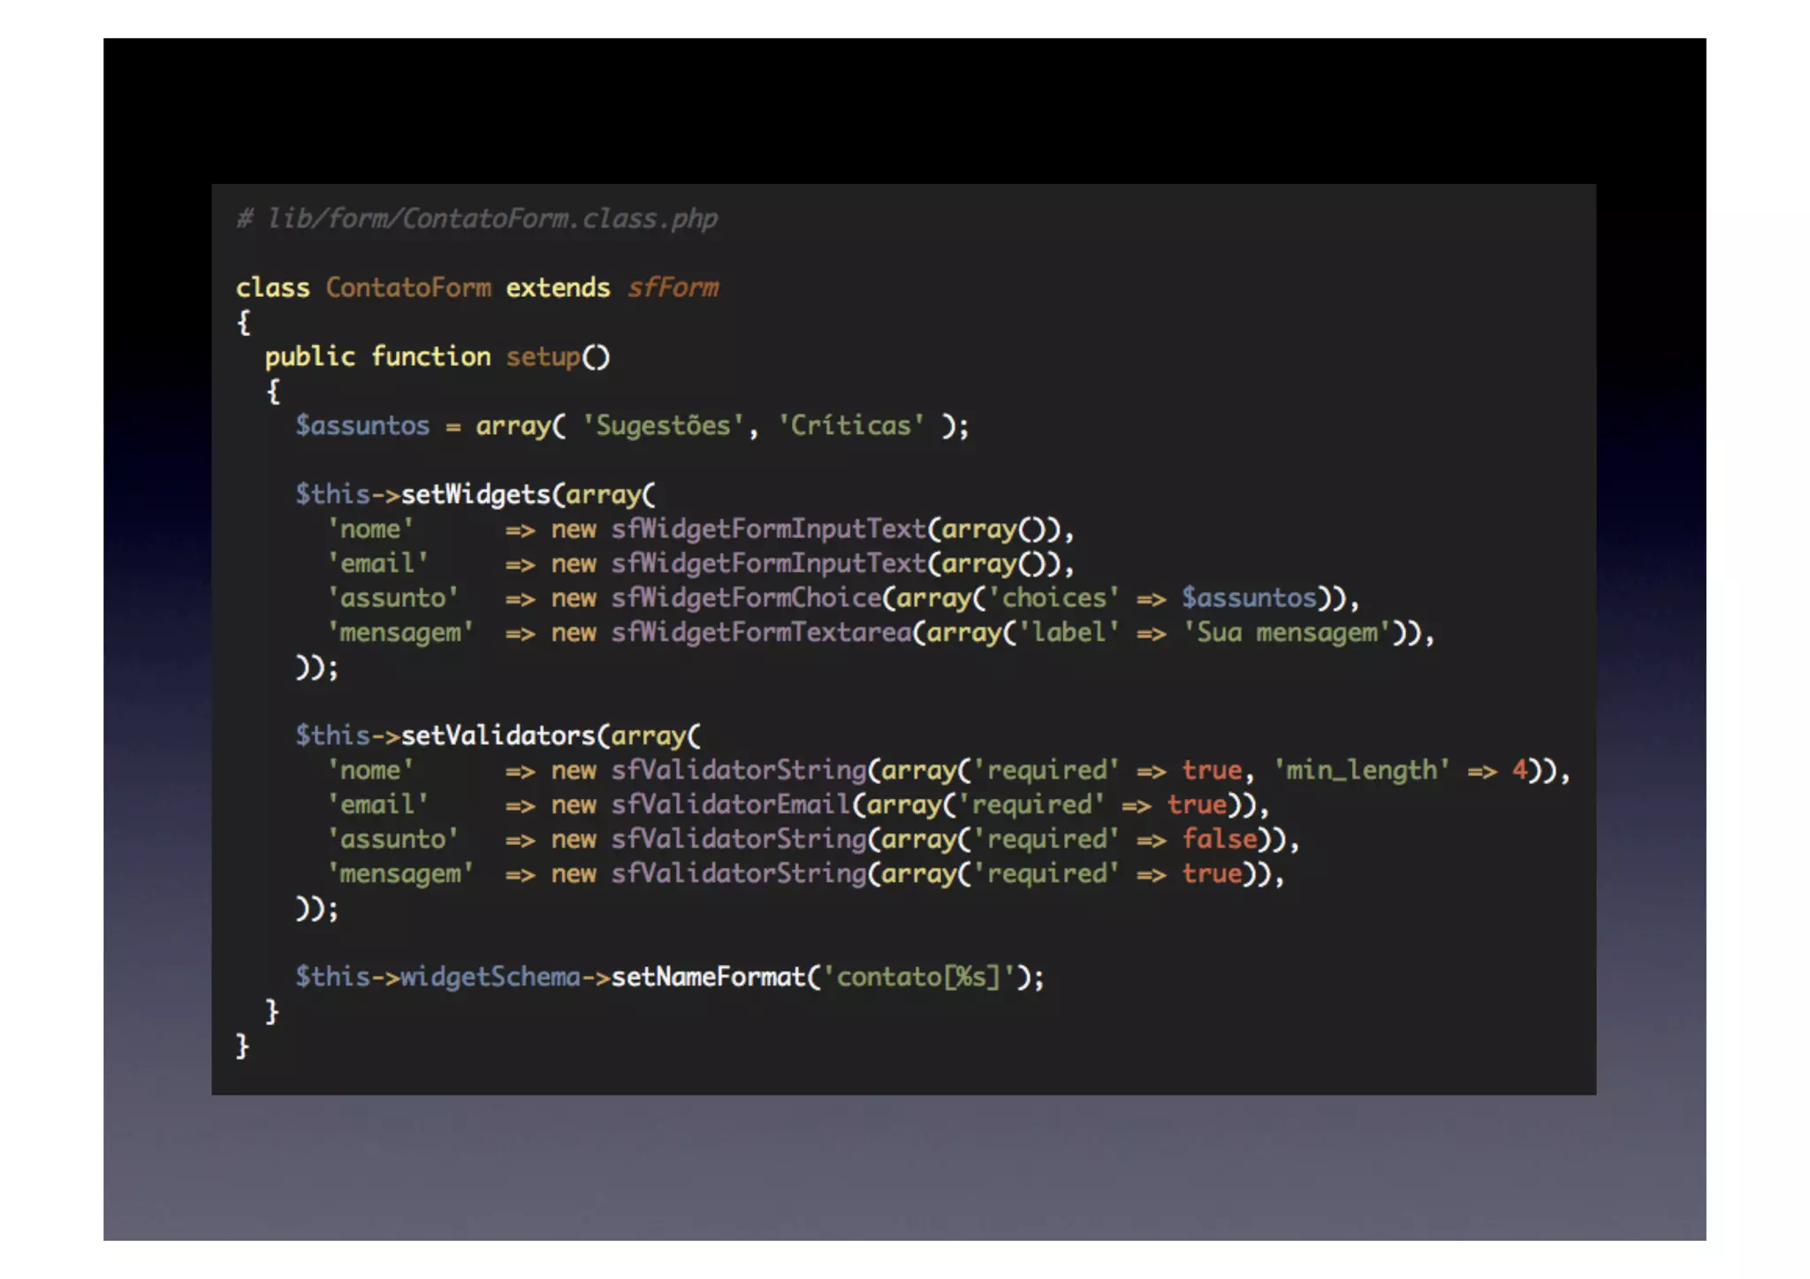This screenshot has height=1279, width=1810.
Task: Click the setNameFormat method call
Action: pos(708,977)
